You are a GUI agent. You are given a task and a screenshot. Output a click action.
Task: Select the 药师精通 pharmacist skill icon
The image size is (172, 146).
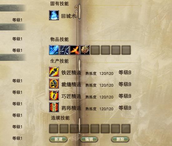[x=54, y=107]
